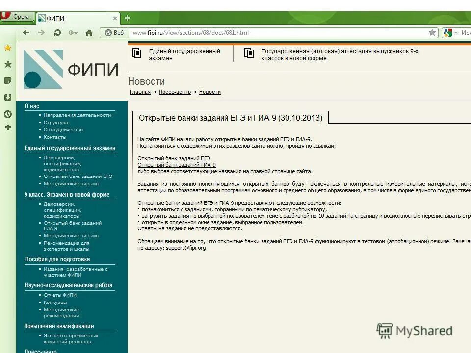The width and height of the screenshot is (471, 353).
Task: Add a panel with the sidebar plus
Action: click(x=8, y=127)
